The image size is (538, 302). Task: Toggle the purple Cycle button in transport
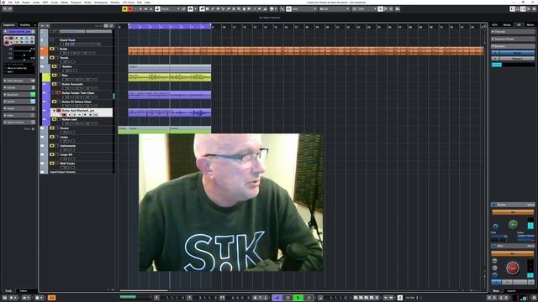click(x=277, y=298)
